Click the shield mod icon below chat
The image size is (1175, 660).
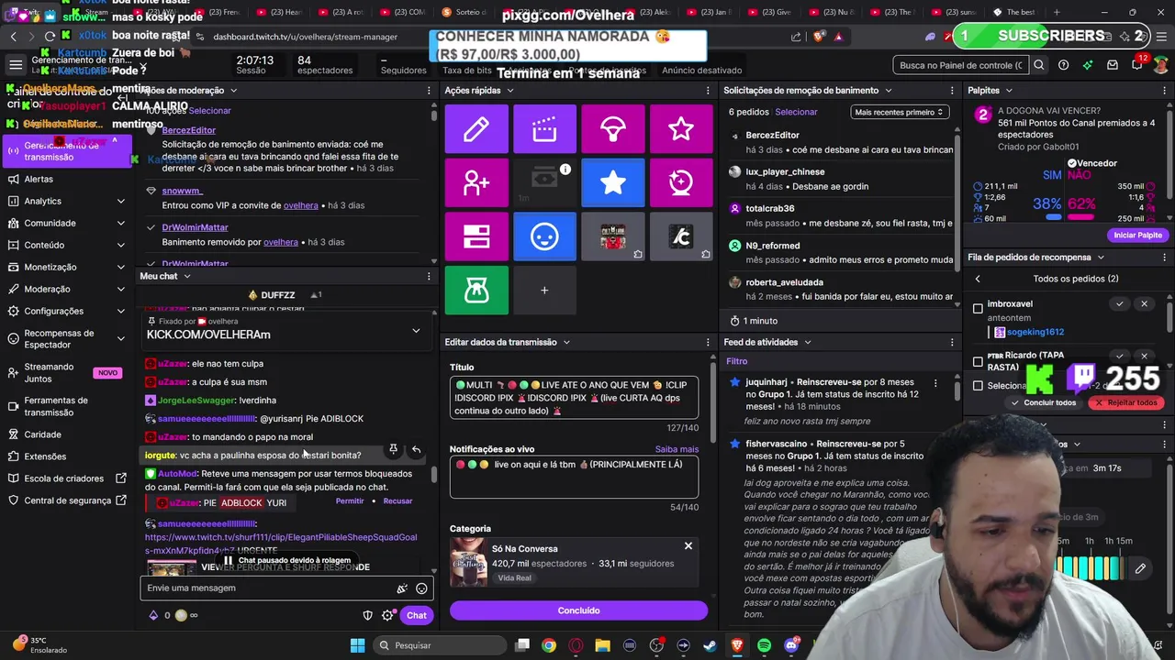[368, 615]
